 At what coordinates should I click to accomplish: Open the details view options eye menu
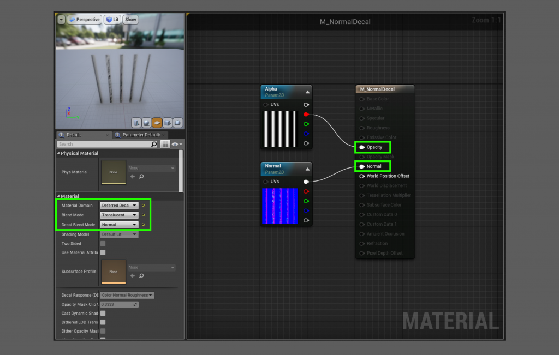pos(177,144)
